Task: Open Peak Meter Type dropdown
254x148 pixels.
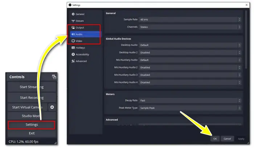Action: [190, 108]
